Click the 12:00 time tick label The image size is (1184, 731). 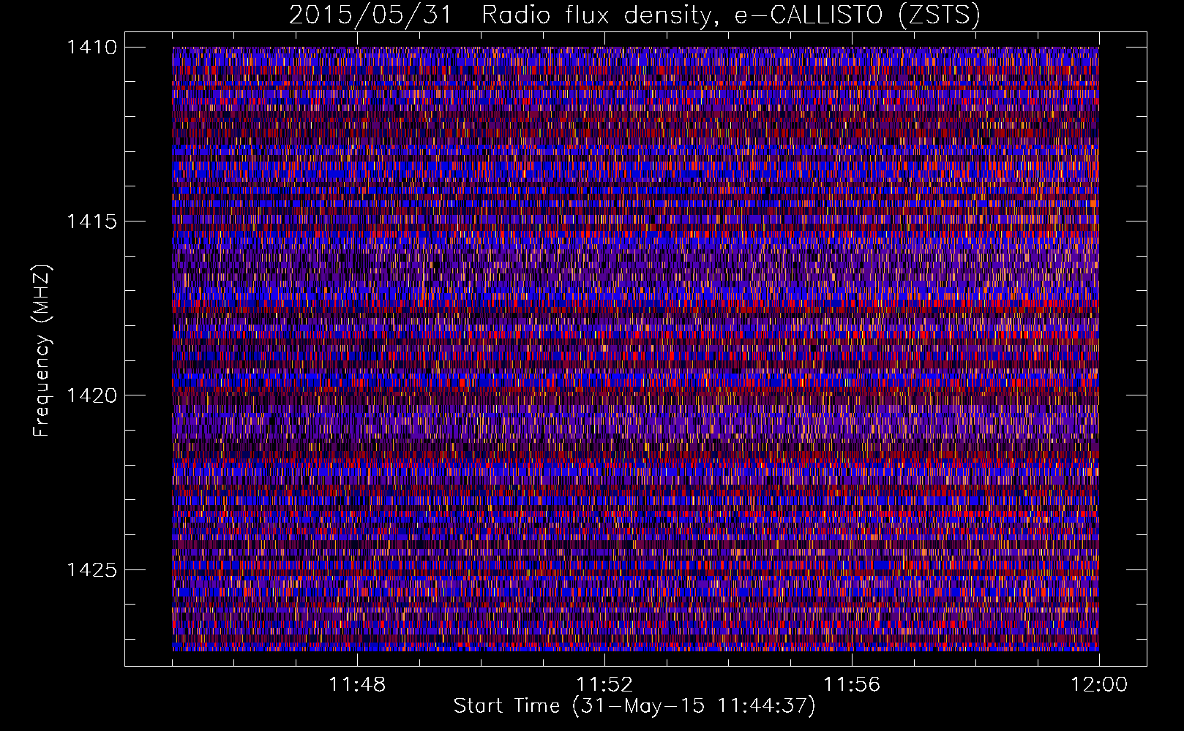1099,685
